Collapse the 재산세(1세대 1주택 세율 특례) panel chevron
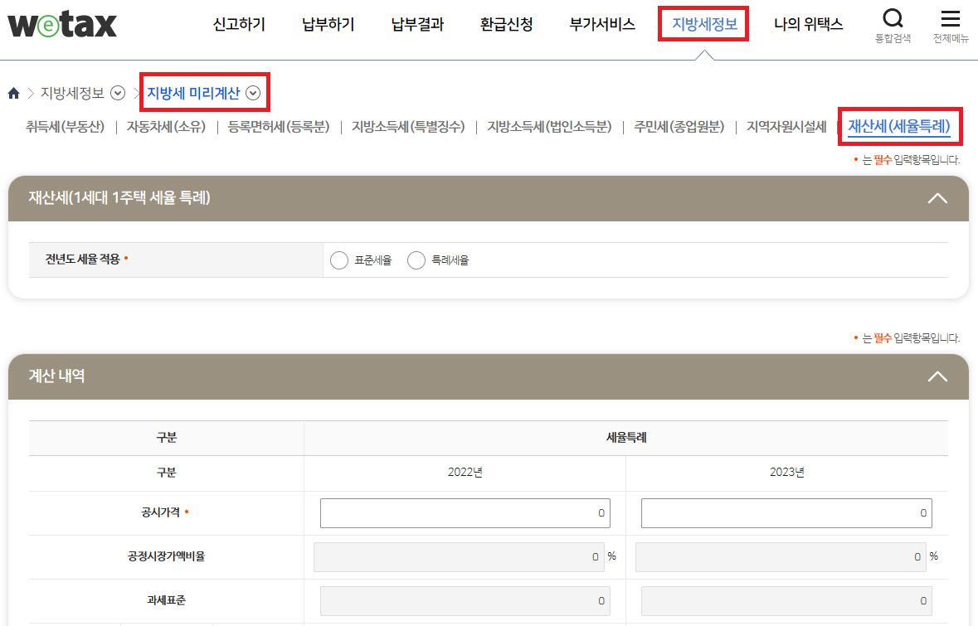Viewport: 978px width, 626px height. click(937, 198)
